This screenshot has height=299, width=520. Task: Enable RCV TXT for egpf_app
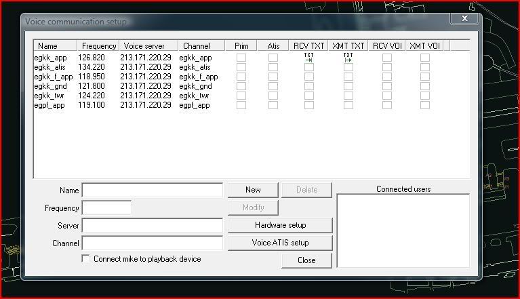click(x=308, y=105)
